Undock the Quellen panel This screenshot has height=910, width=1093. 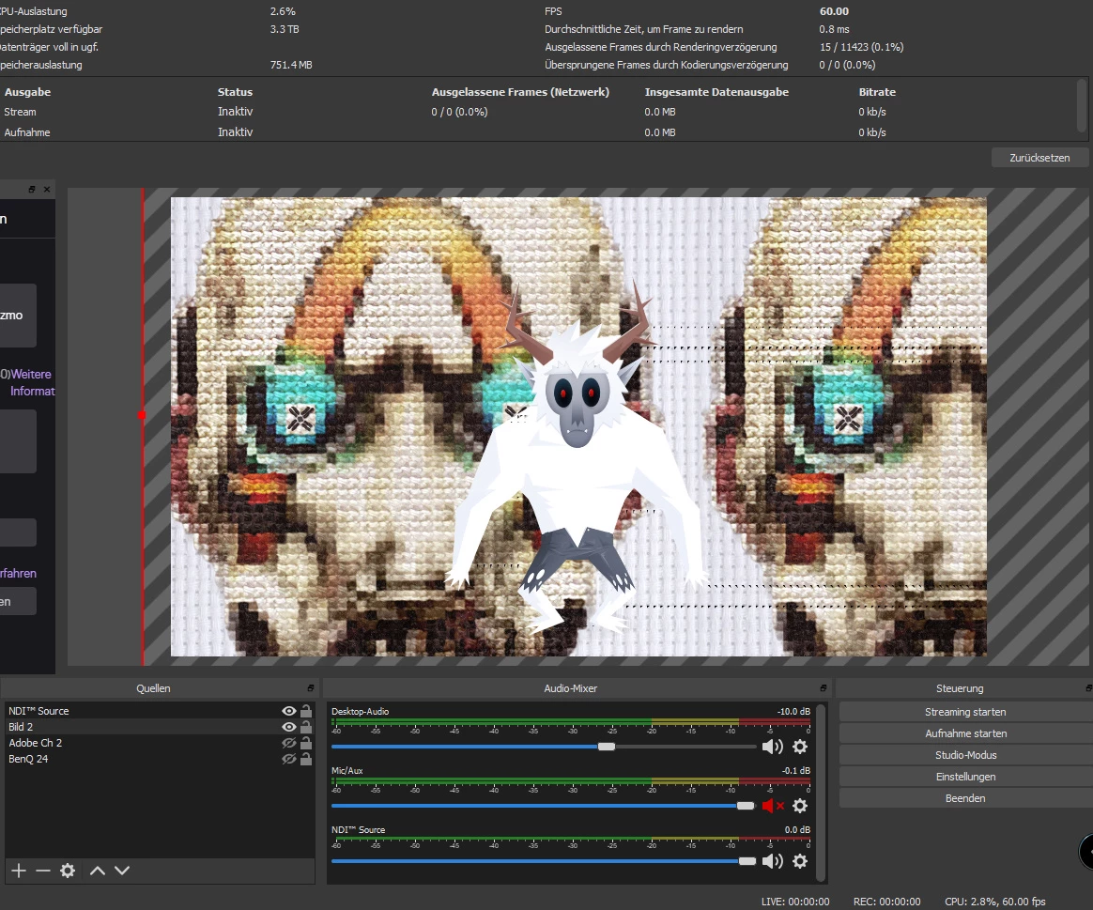click(x=311, y=688)
